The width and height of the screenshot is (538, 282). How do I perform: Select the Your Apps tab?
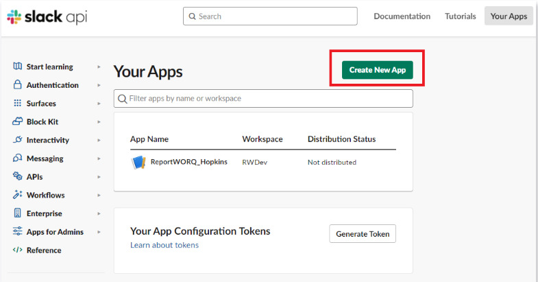click(x=509, y=16)
